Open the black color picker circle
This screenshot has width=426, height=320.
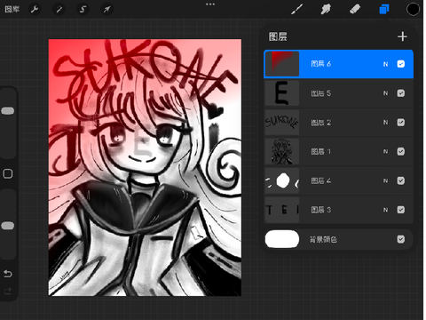[413, 9]
